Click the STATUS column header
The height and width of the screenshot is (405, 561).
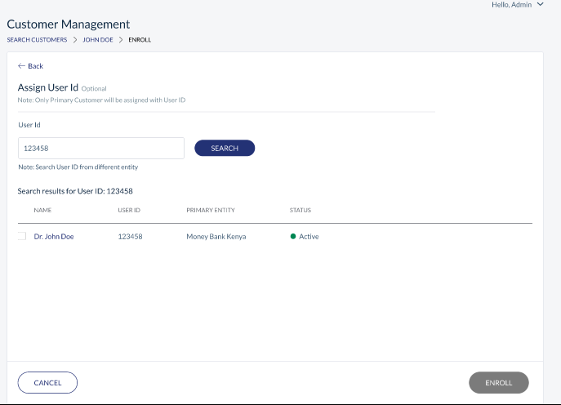coord(301,210)
